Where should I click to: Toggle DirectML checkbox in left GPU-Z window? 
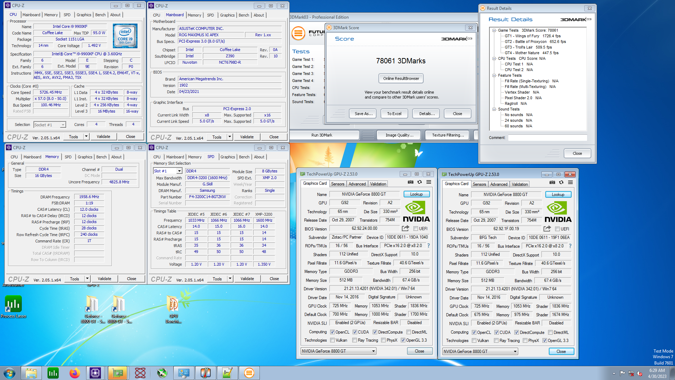409,332
